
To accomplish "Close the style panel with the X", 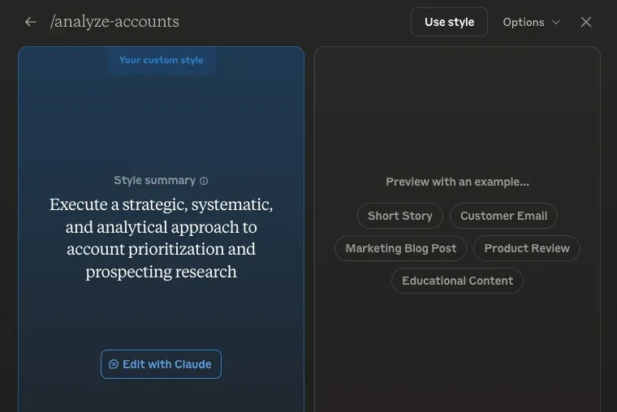I will [586, 22].
